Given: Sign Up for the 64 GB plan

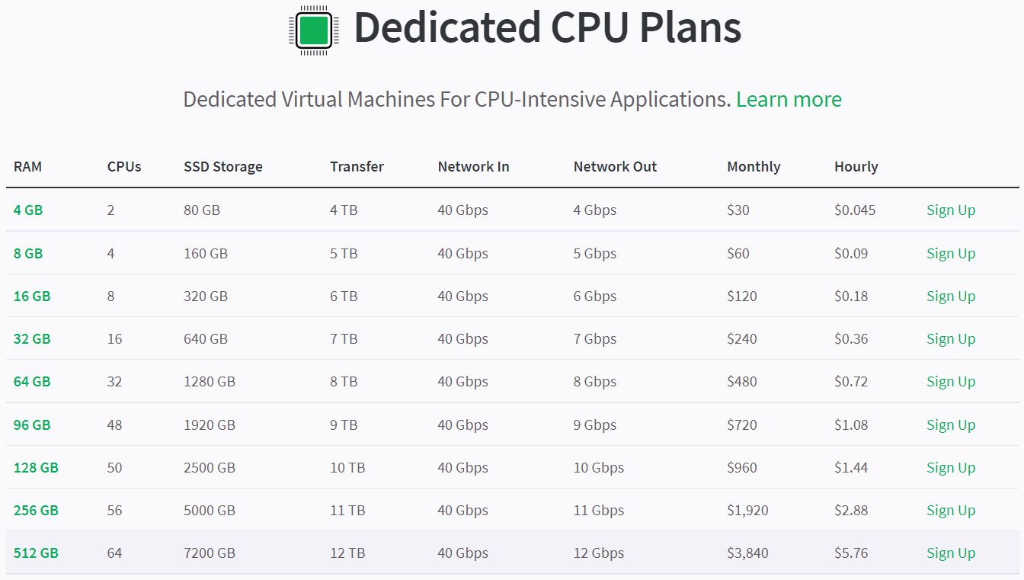Looking at the screenshot, I should (950, 381).
